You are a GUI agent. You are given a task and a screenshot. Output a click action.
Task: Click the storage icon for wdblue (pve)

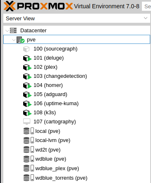pos(29,159)
